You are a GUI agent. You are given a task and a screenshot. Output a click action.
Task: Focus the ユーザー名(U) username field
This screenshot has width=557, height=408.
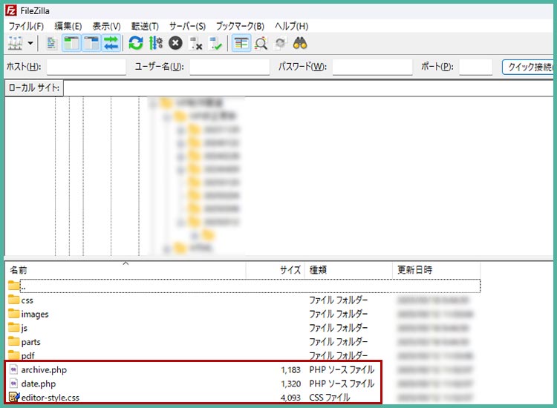tap(229, 67)
